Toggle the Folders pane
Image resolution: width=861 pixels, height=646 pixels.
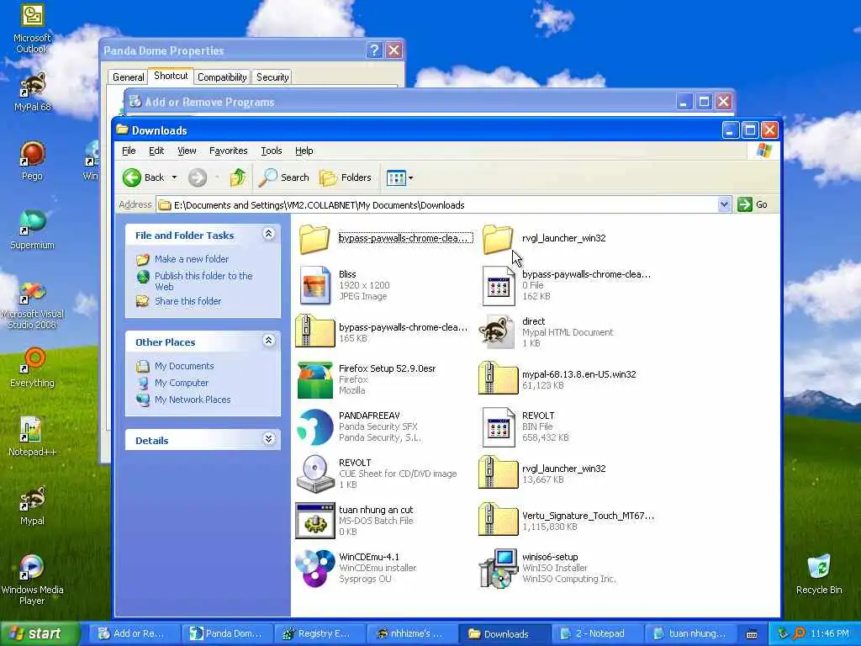click(346, 177)
